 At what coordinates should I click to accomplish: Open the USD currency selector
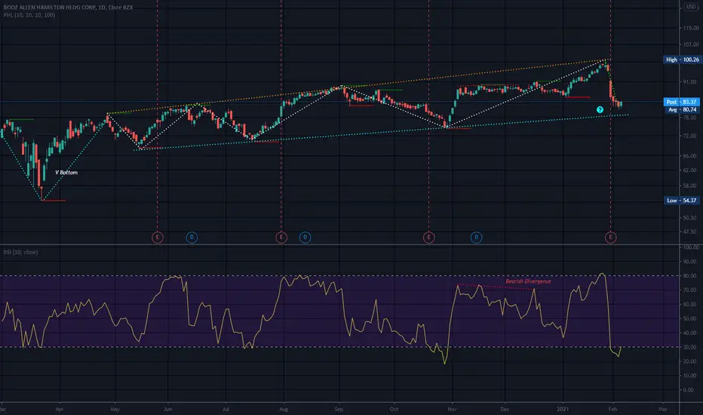[690, 7]
